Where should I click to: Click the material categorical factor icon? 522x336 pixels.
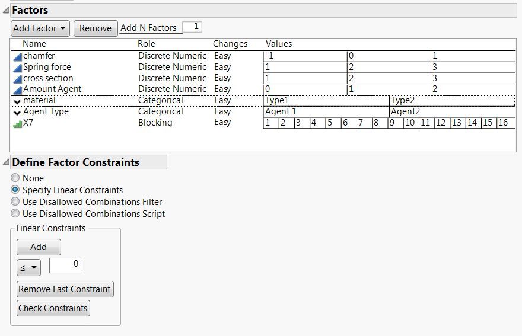coord(17,101)
